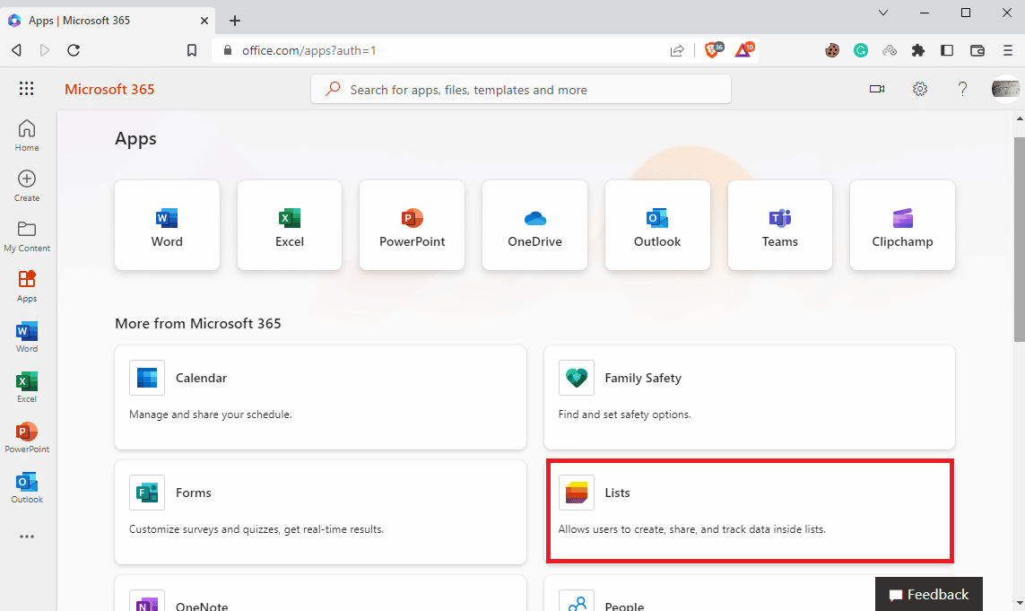This screenshot has width=1025, height=611.
Task: Open the PowerPoint app tile
Action: pos(412,225)
